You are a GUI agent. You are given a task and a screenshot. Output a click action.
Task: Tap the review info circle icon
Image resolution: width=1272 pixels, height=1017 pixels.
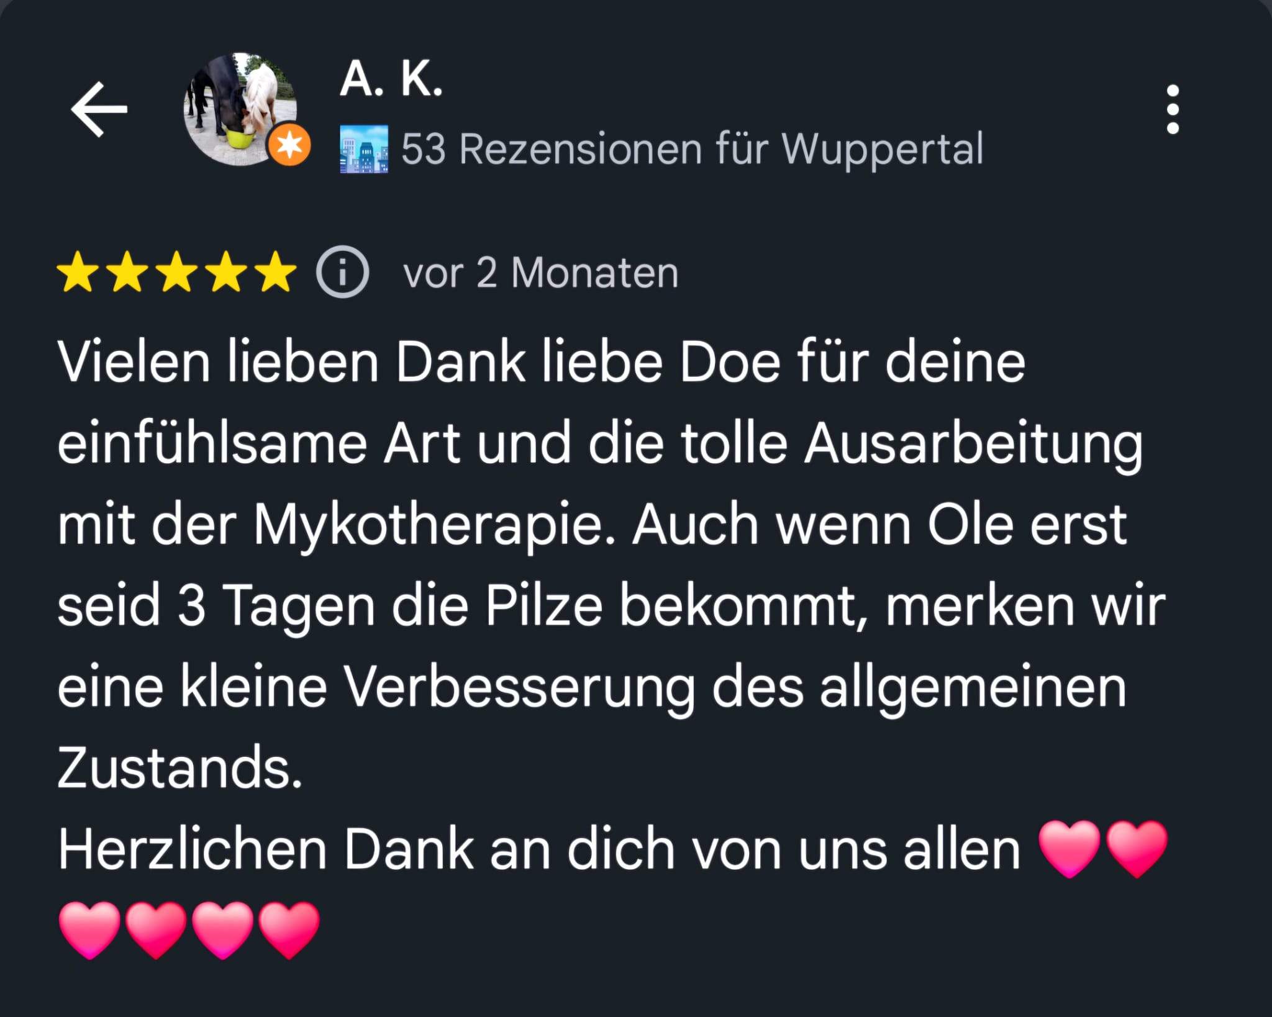[342, 272]
